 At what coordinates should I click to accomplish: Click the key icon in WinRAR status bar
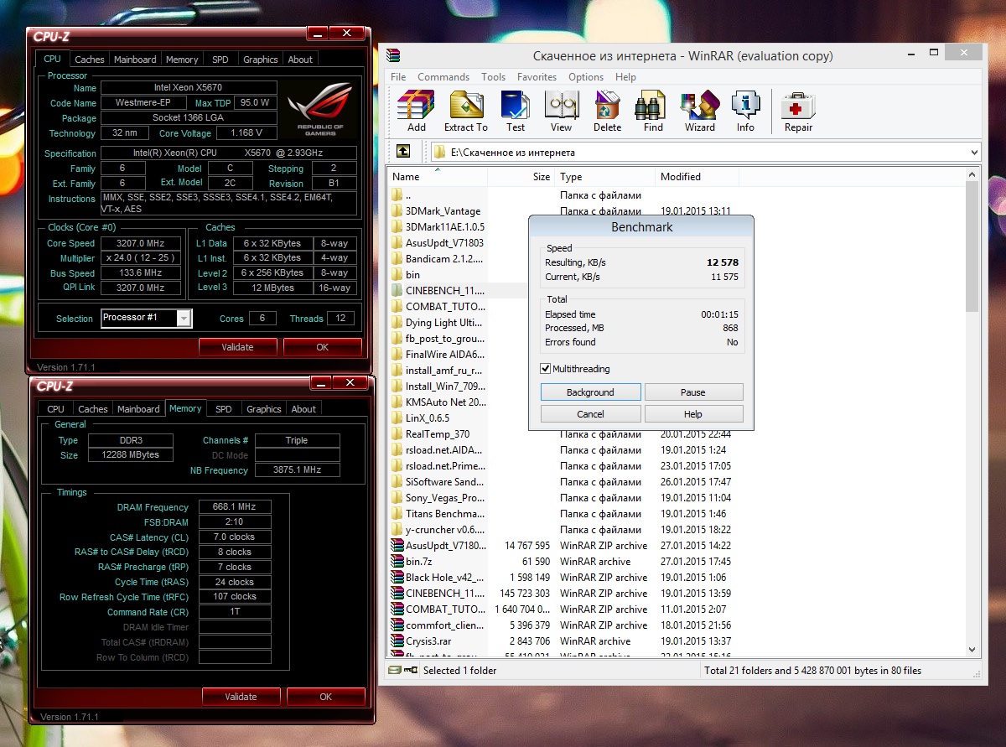[x=411, y=671]
